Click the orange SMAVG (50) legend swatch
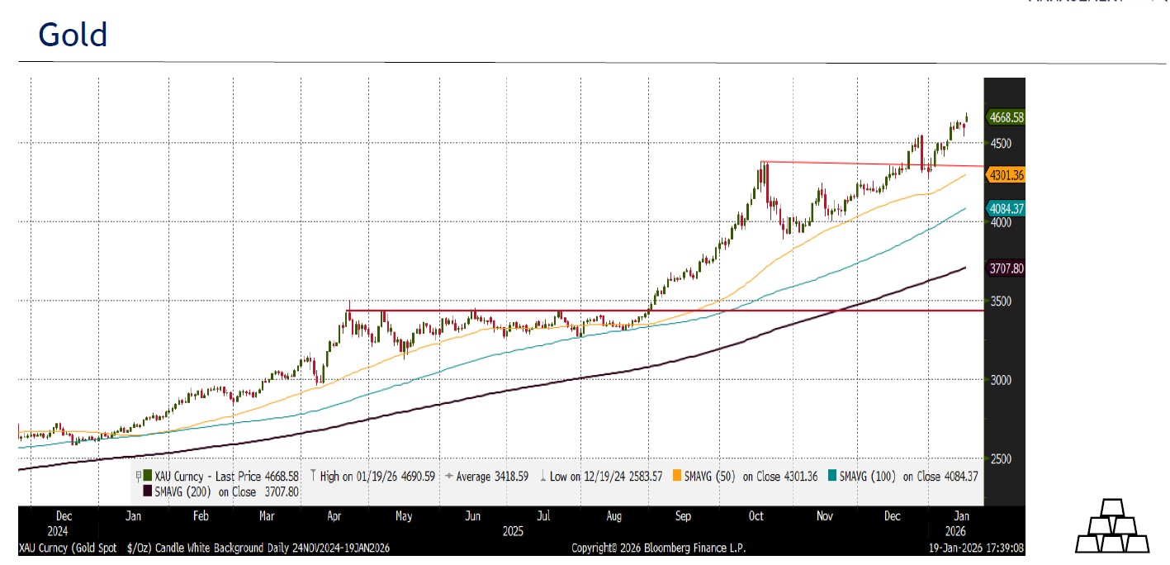 678,476
